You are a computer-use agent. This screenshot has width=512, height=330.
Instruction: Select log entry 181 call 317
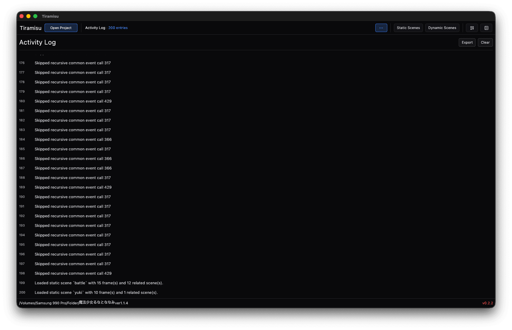pyautogui.click(x=256, y=111)
